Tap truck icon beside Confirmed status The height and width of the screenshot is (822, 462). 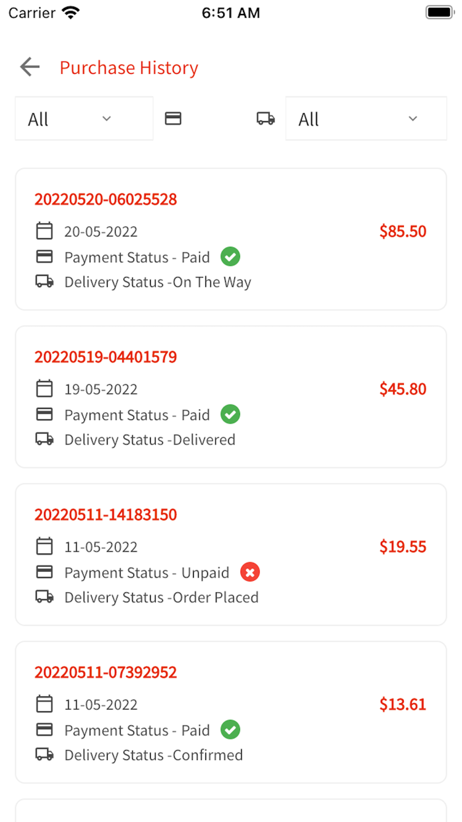44,755
